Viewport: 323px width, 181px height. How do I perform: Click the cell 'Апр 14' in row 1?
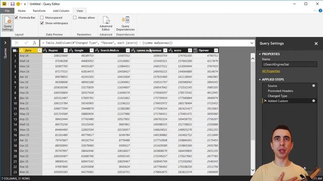(x=30, y=56)
